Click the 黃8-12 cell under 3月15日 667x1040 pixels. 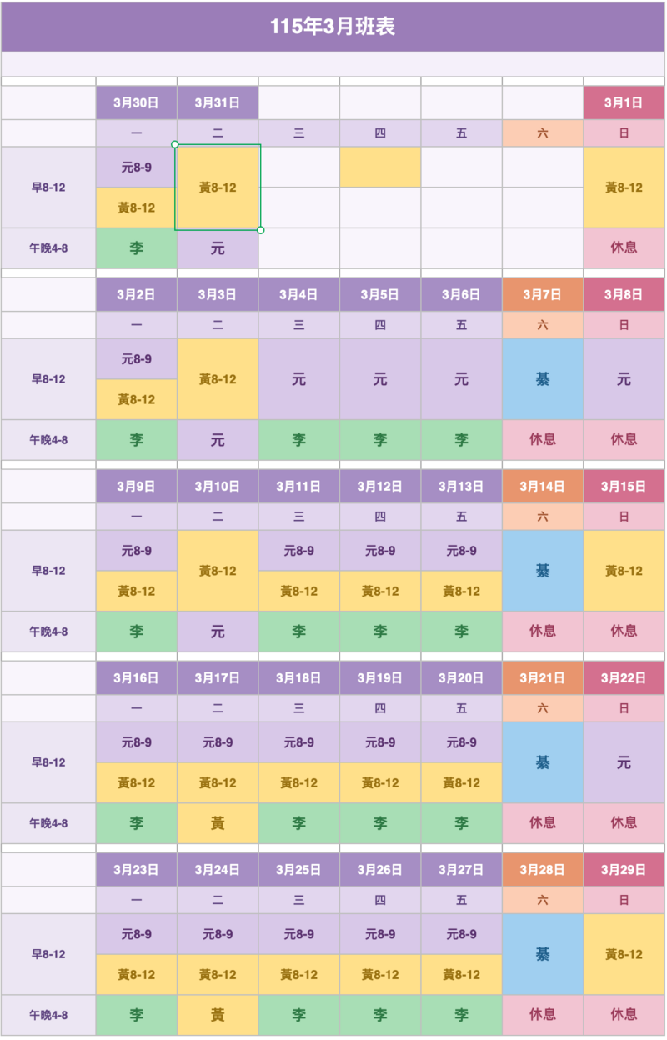tap(624, 571)
